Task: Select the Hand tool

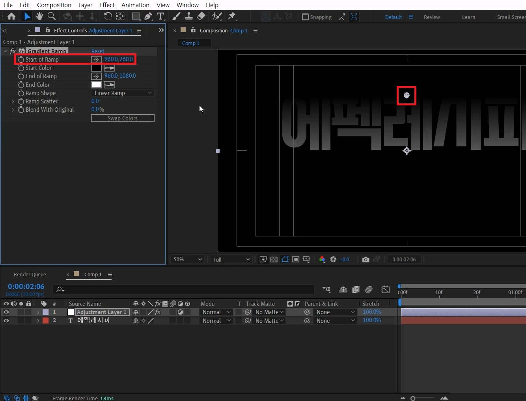Action: [39, 16]
